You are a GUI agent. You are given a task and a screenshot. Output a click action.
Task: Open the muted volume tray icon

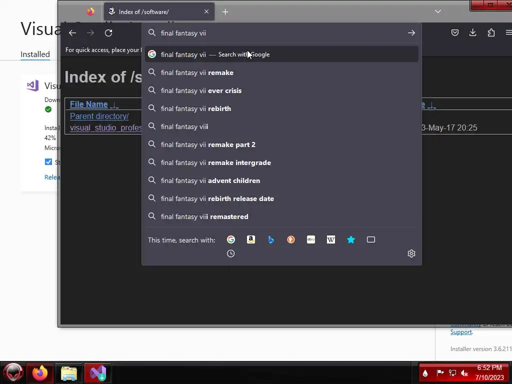pos(464,372)
